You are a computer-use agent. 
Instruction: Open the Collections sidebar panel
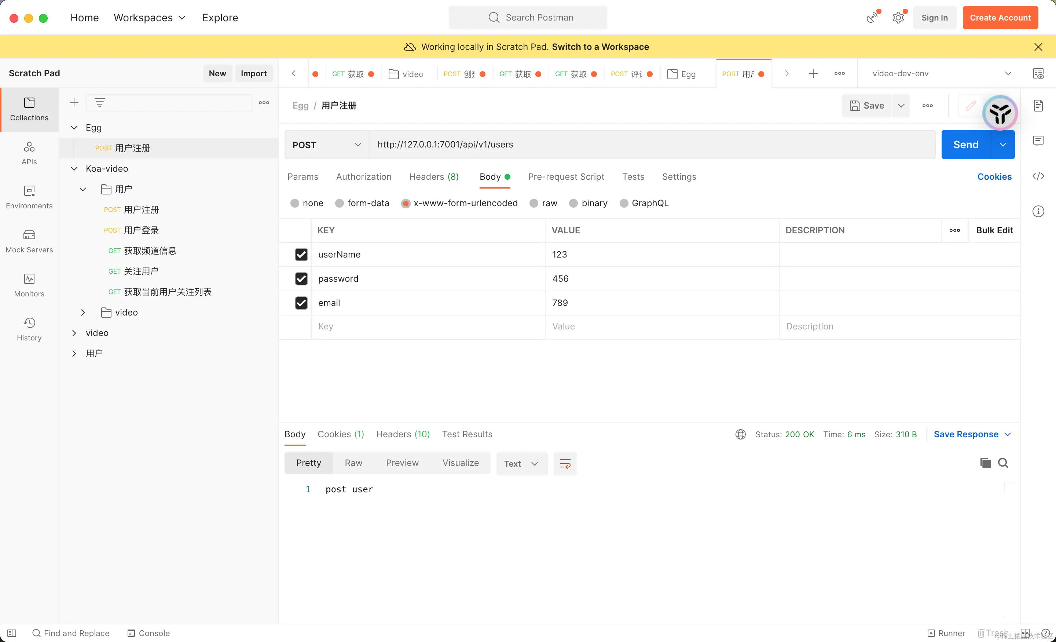29,109
